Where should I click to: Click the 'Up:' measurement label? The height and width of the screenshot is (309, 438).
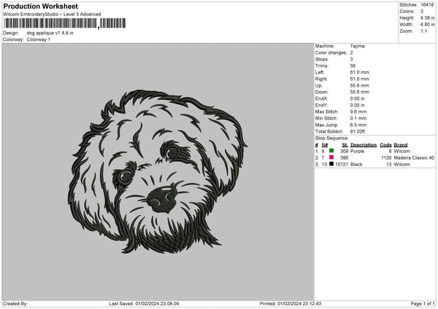click(318, 85)
